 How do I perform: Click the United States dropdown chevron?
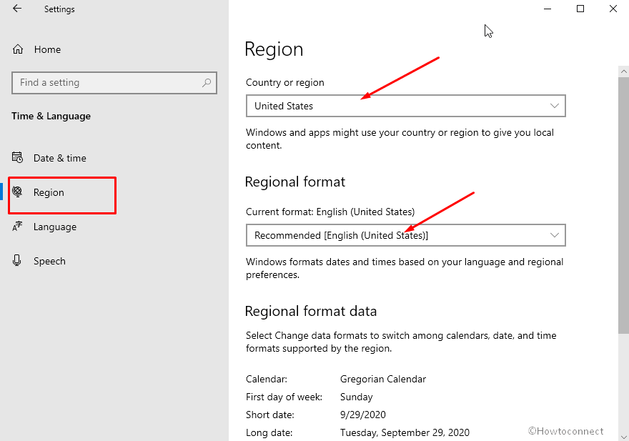tap(555, 106)
